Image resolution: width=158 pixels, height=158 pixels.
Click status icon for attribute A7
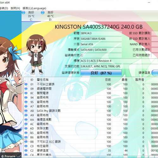click(26, 106)
